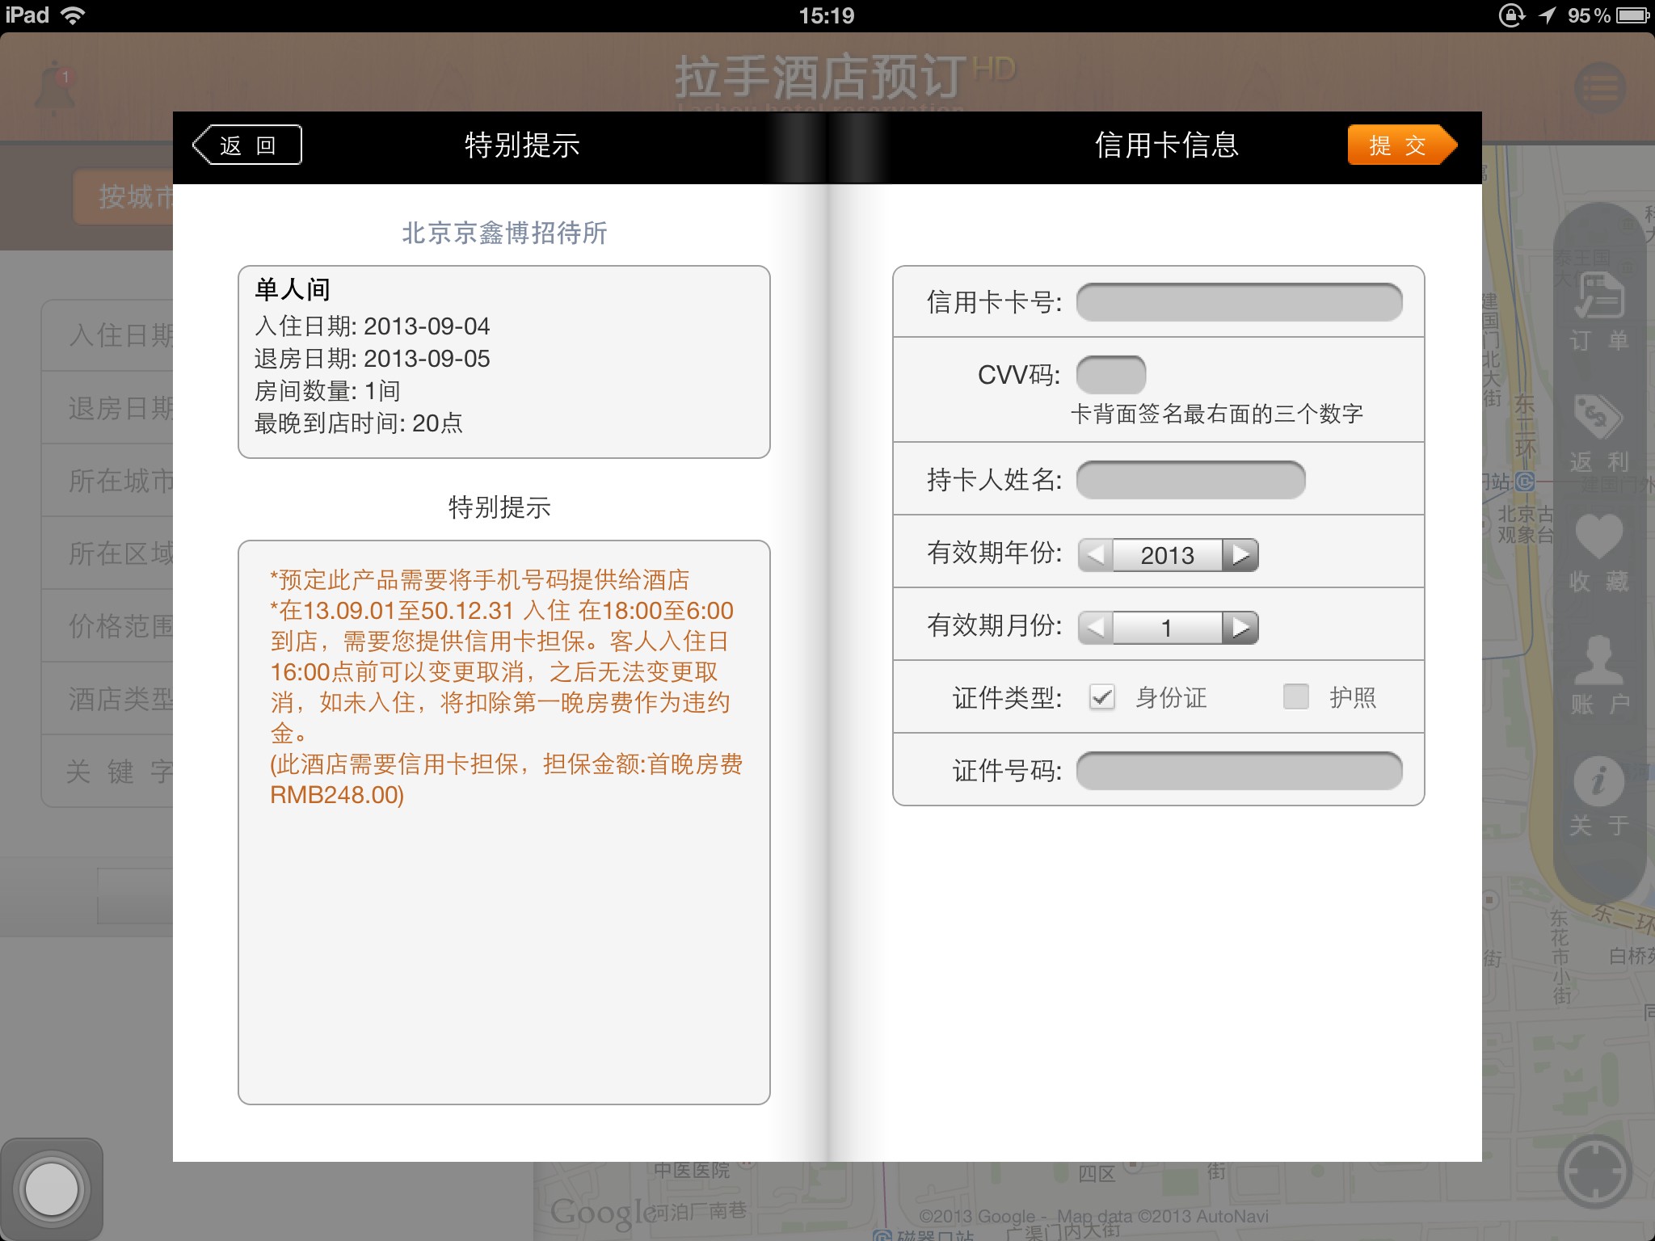Viewport: 1655px width, 1241px height.
Task: Click the 证件号码 ID number field
Action: coord(1239,771)
